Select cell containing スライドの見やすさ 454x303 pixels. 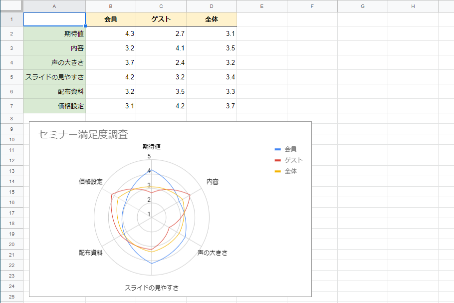pyautogui.click(x=57, y=77)
